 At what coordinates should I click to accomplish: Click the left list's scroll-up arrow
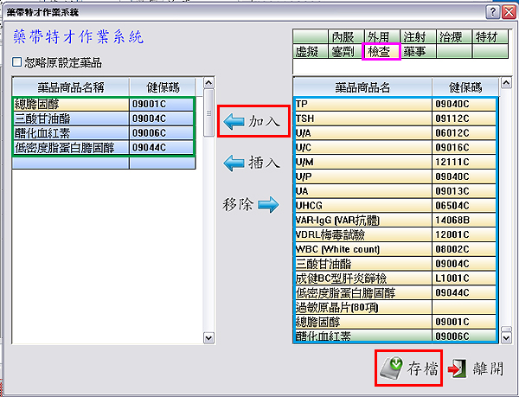pos(208,84)
